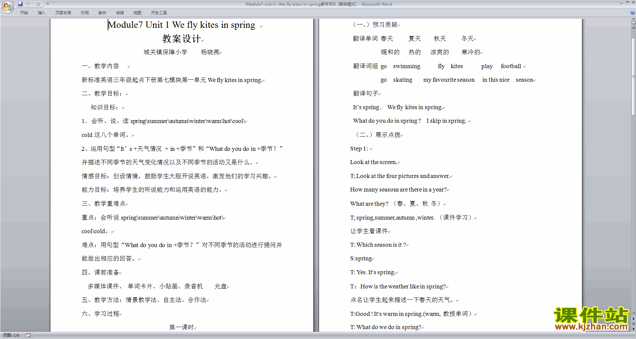Click the line 'S:spring'

(361, 259)
